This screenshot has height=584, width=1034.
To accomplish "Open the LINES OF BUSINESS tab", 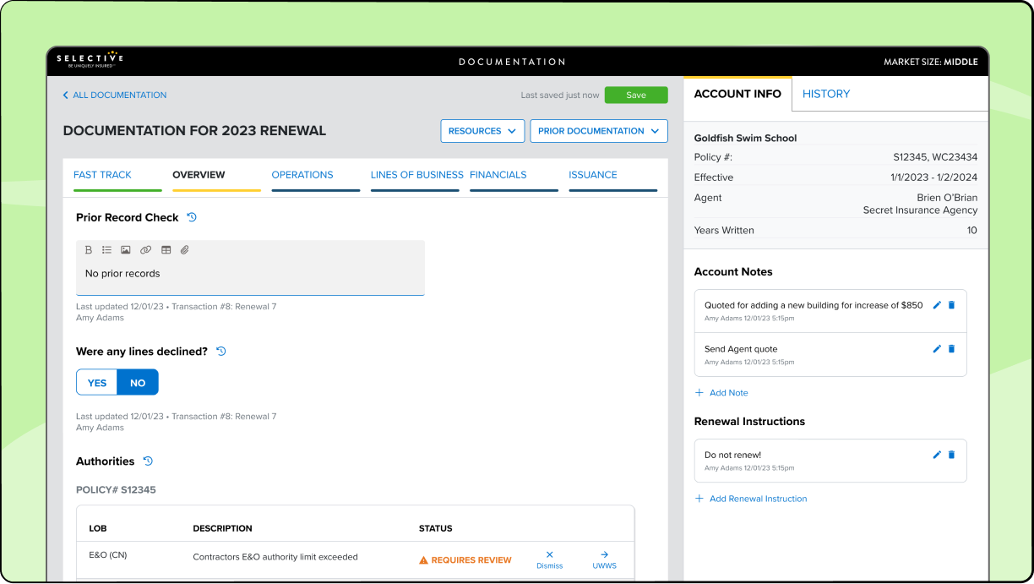I will [x=415, y=175].
